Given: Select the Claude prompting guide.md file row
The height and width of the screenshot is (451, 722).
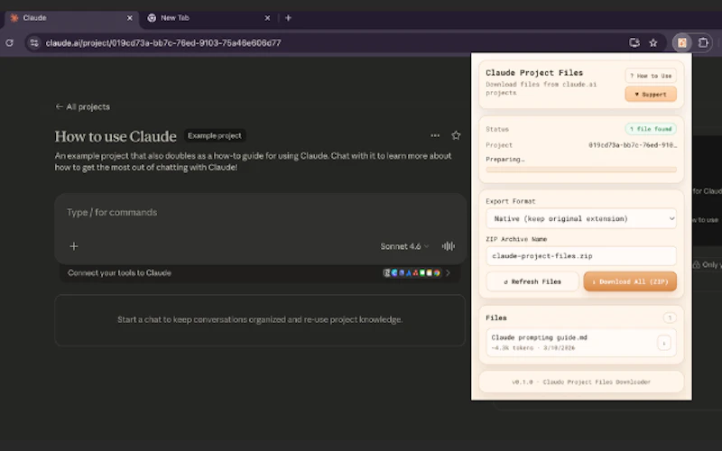Looking at the screenshot, I should [581, 343].
